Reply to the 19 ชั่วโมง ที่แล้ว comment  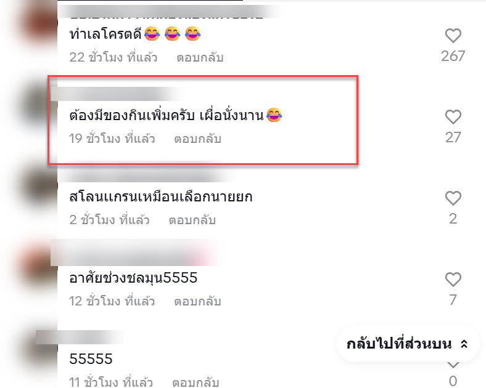(197, 139)
